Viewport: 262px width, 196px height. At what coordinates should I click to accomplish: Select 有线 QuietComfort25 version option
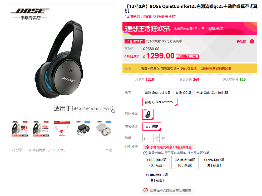[x=160, y=102]
